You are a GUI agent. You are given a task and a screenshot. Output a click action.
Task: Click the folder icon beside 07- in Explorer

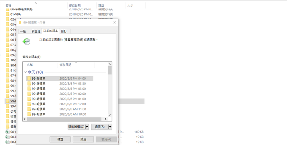click(x=8, y=45)
